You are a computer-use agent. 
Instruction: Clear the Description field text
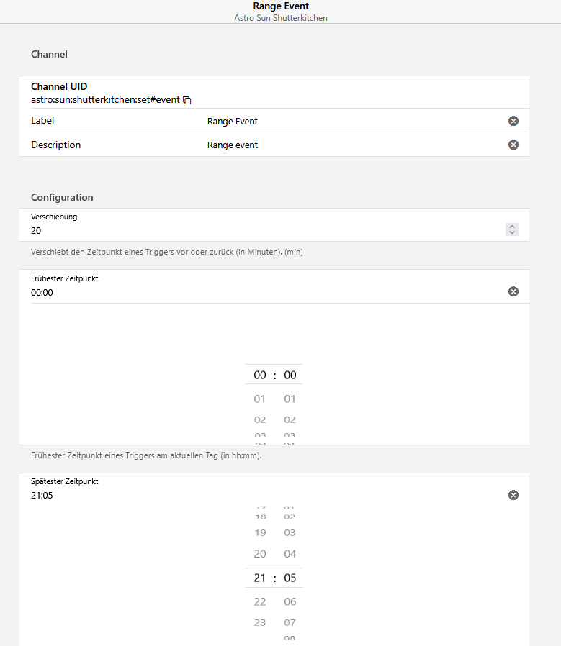(513, 145)
